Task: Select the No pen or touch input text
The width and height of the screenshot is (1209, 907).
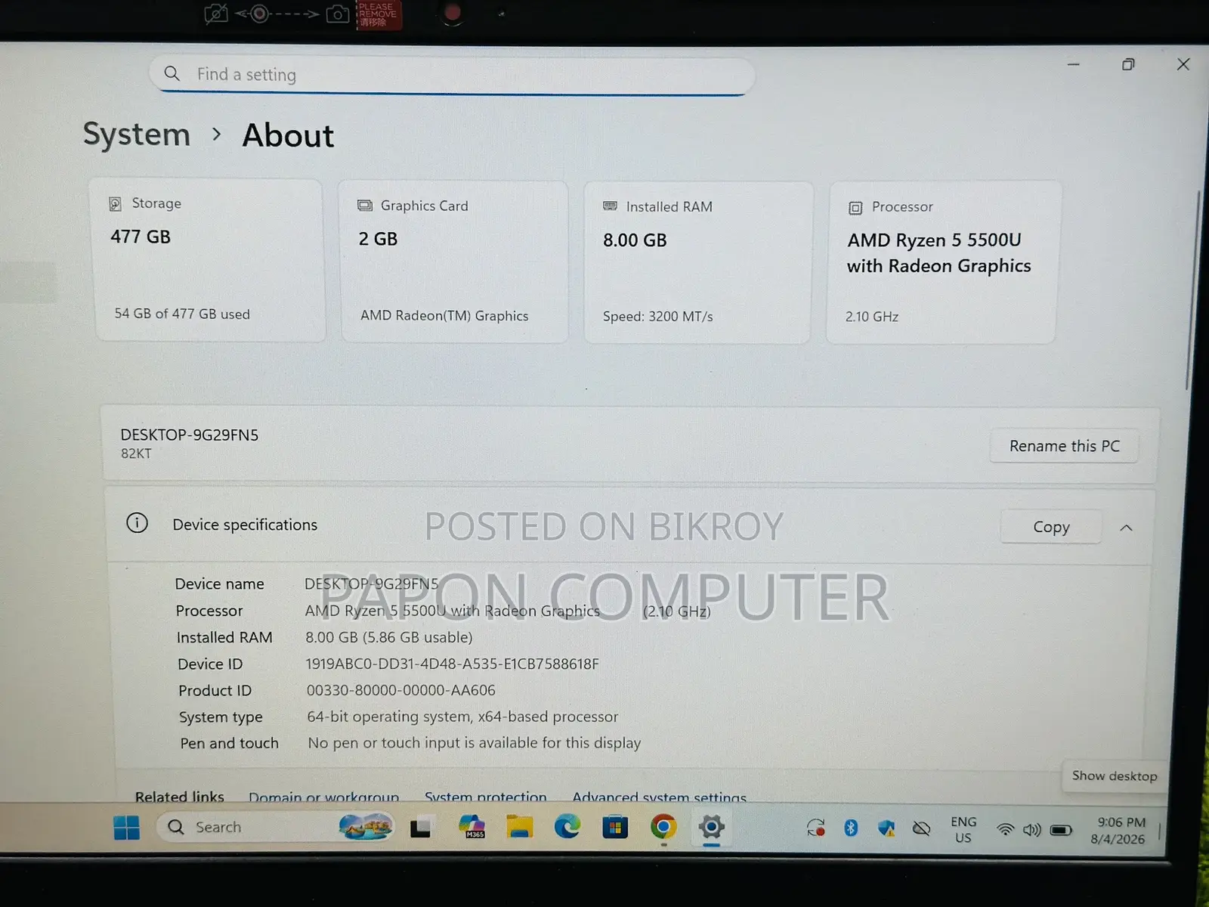Action: [x=475, y=743]
